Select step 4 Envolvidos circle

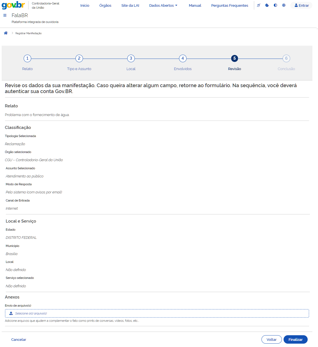pyautogui.click(x=183, y=58)
